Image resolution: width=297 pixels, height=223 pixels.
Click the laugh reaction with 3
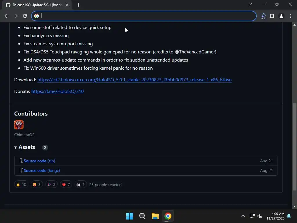pyautogui.click(x=37, y=184)
